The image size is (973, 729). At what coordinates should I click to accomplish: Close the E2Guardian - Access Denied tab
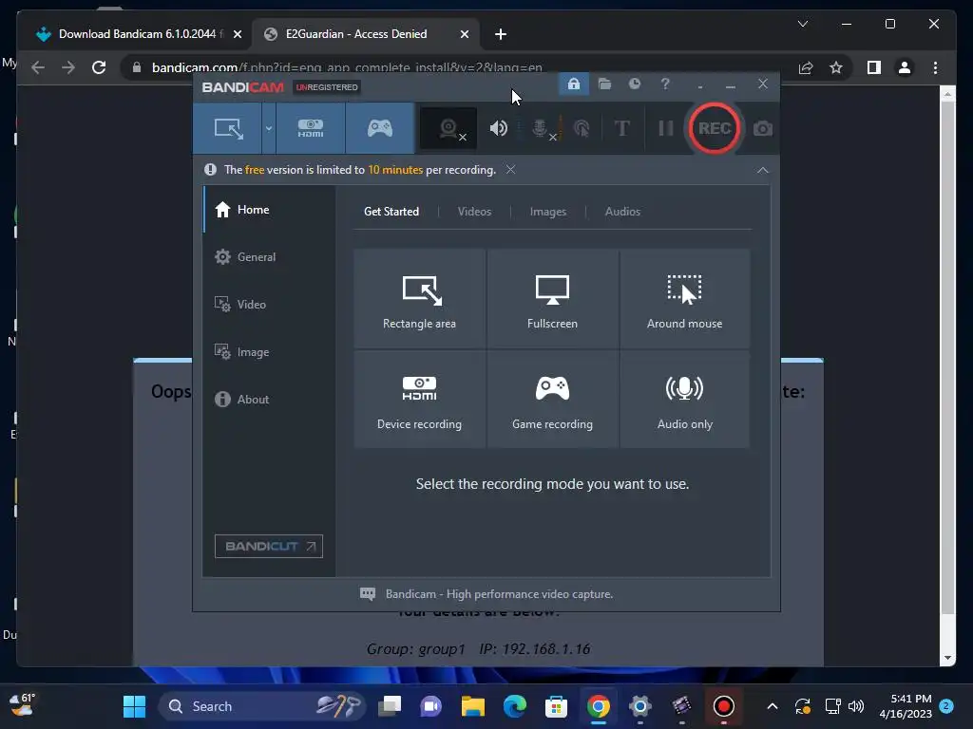tap(464, 35)
